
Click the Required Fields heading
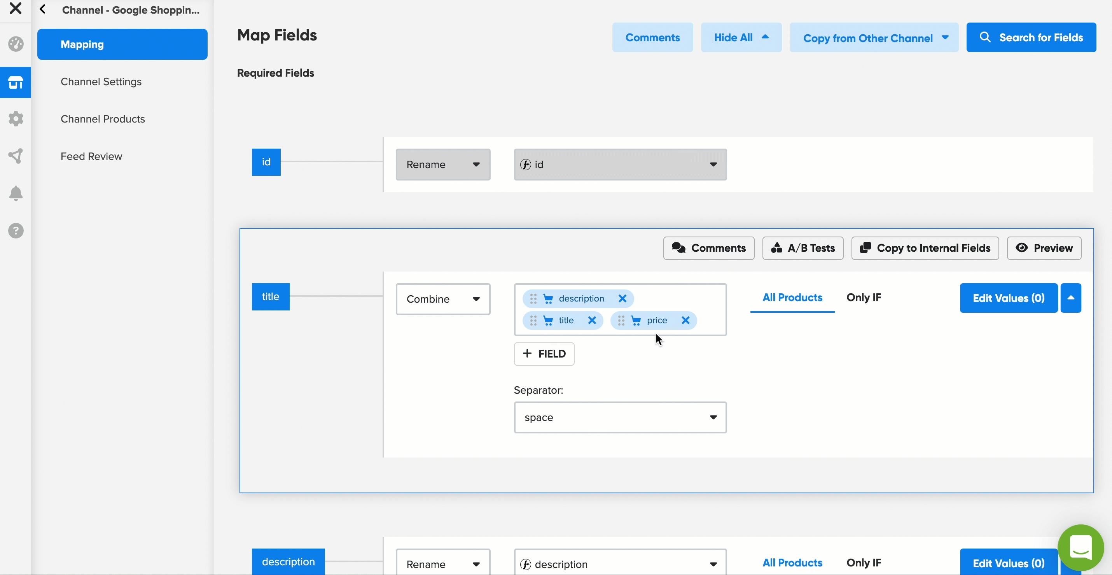(275, 73)
